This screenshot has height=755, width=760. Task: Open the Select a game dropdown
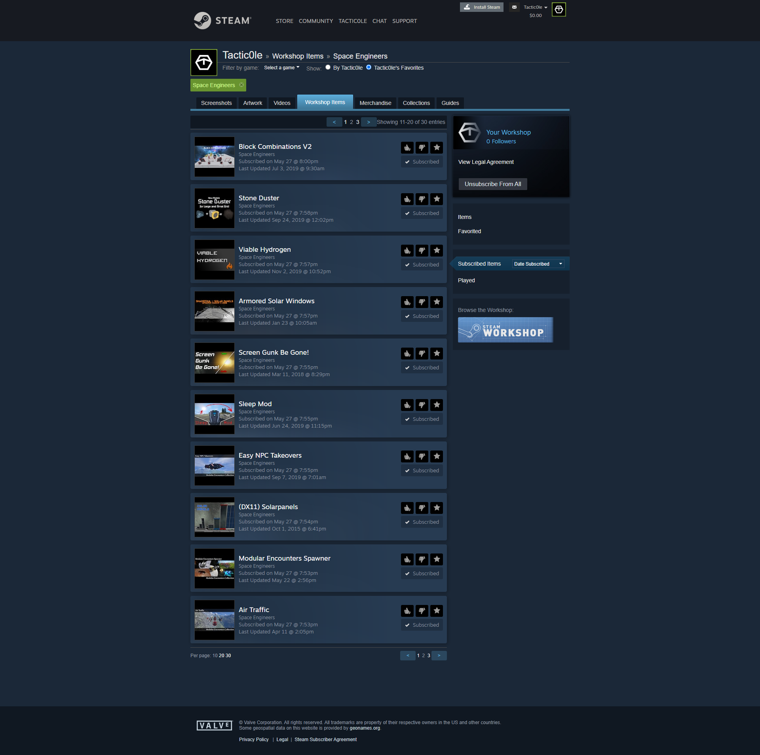(281, 68)
